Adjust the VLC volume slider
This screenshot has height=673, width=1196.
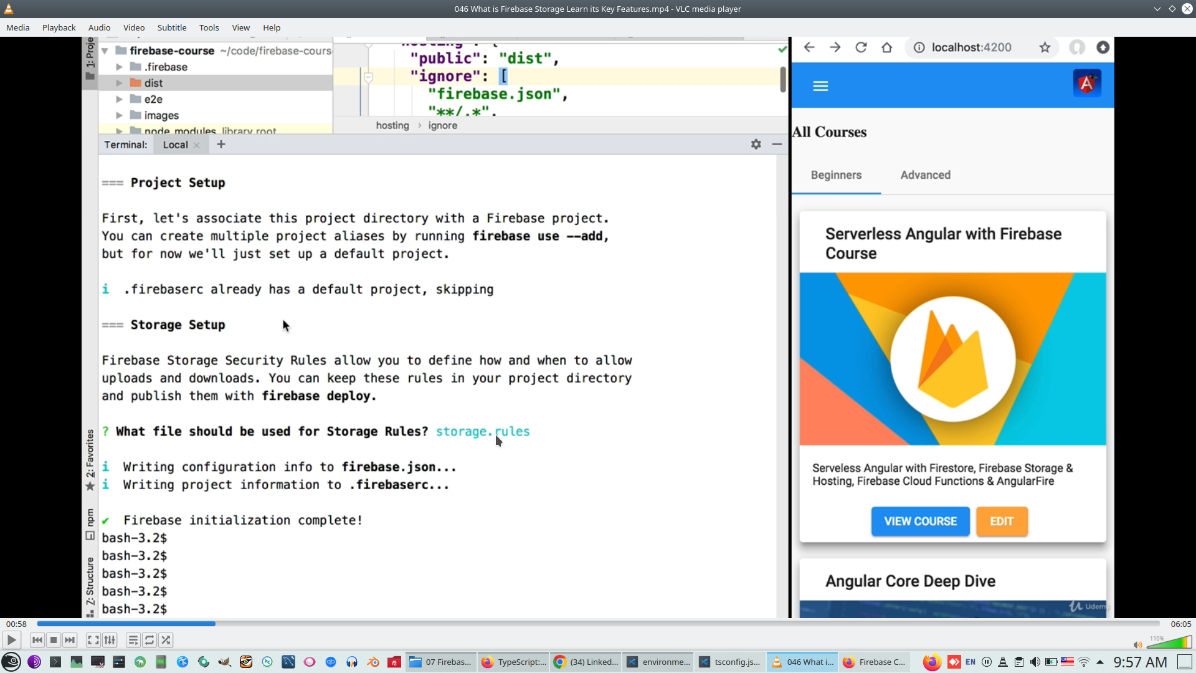1171,642
